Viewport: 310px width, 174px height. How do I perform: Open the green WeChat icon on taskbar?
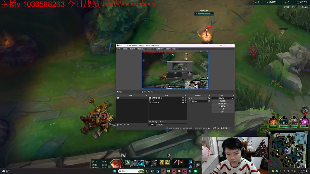click(195, 171)
